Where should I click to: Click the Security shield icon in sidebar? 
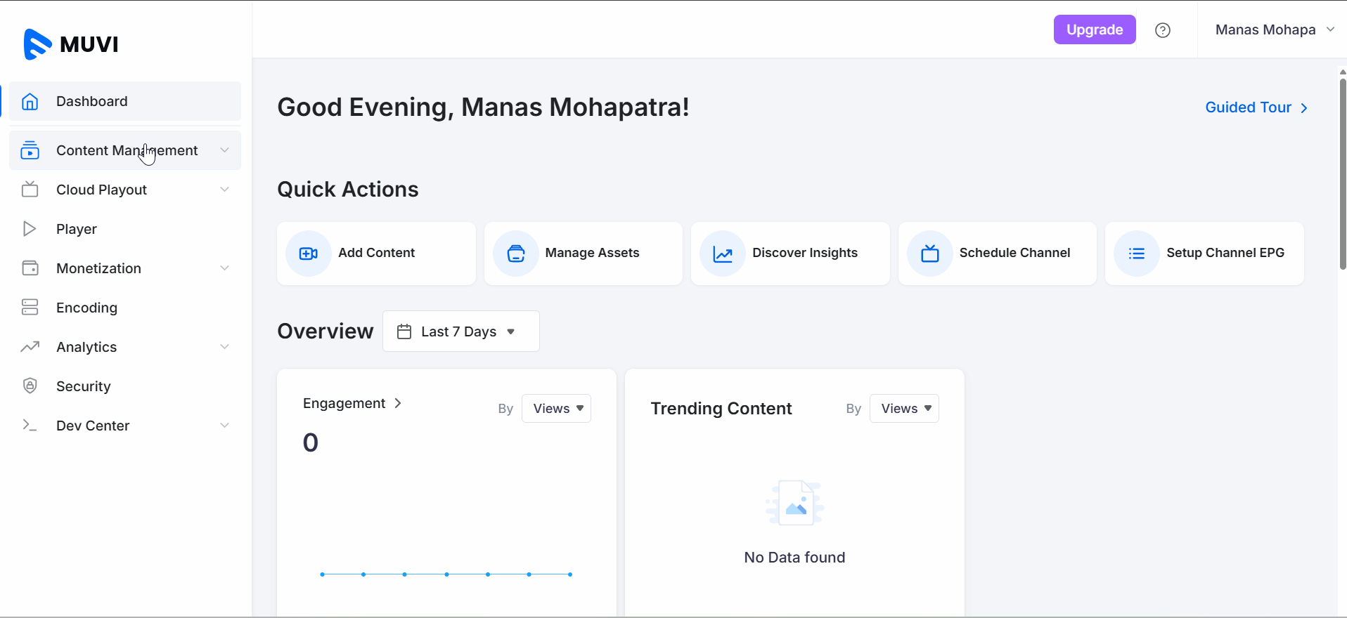(30, 386)
